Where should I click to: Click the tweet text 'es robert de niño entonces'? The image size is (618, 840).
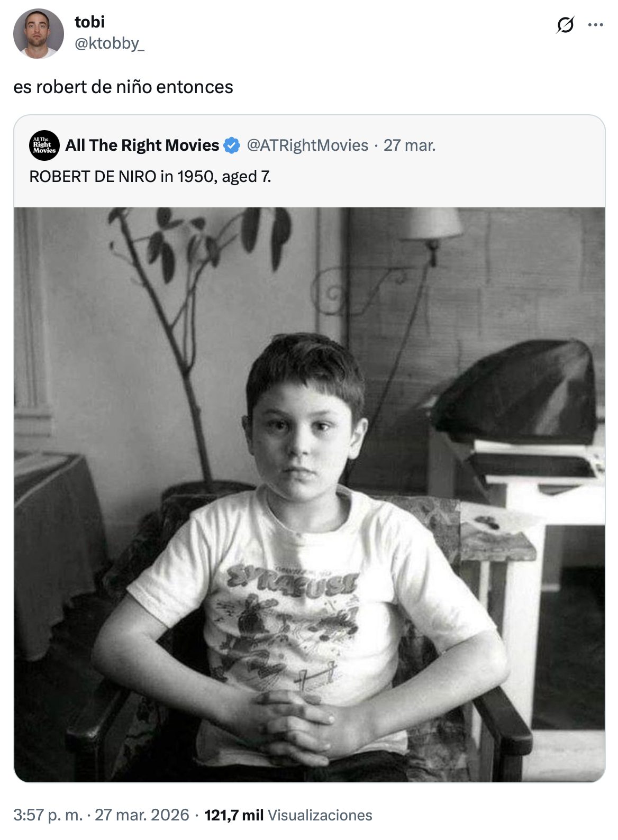[x=123, y=87]
